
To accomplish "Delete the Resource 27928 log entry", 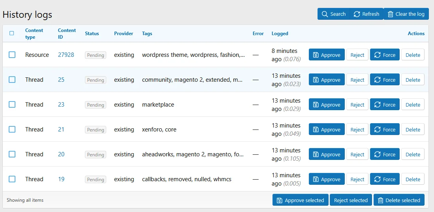I will (413, 55).
